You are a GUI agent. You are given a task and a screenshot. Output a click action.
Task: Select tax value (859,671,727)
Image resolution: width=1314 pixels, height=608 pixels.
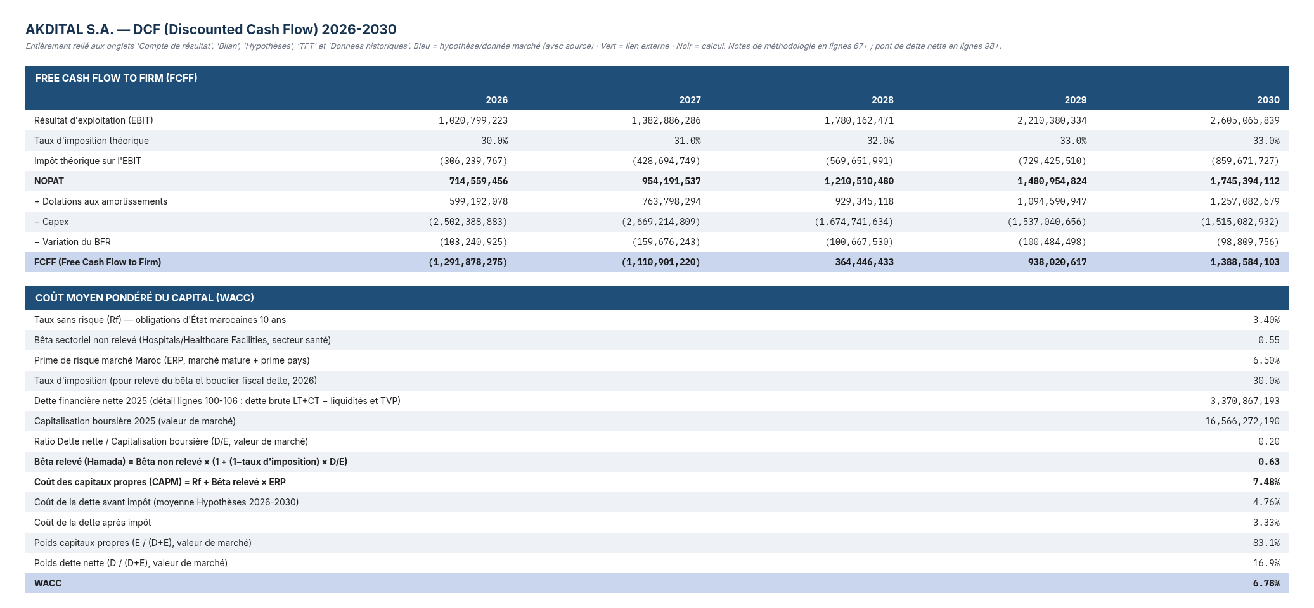(x=1245, y=161)
